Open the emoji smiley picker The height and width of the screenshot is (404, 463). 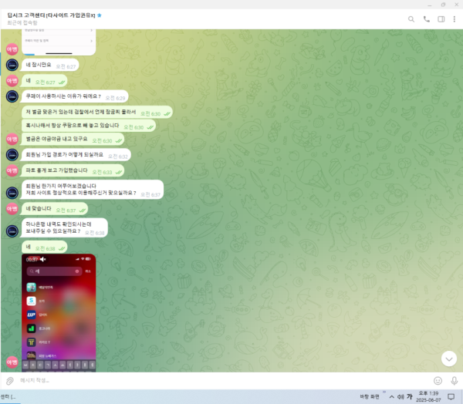[x=438, y=381]
